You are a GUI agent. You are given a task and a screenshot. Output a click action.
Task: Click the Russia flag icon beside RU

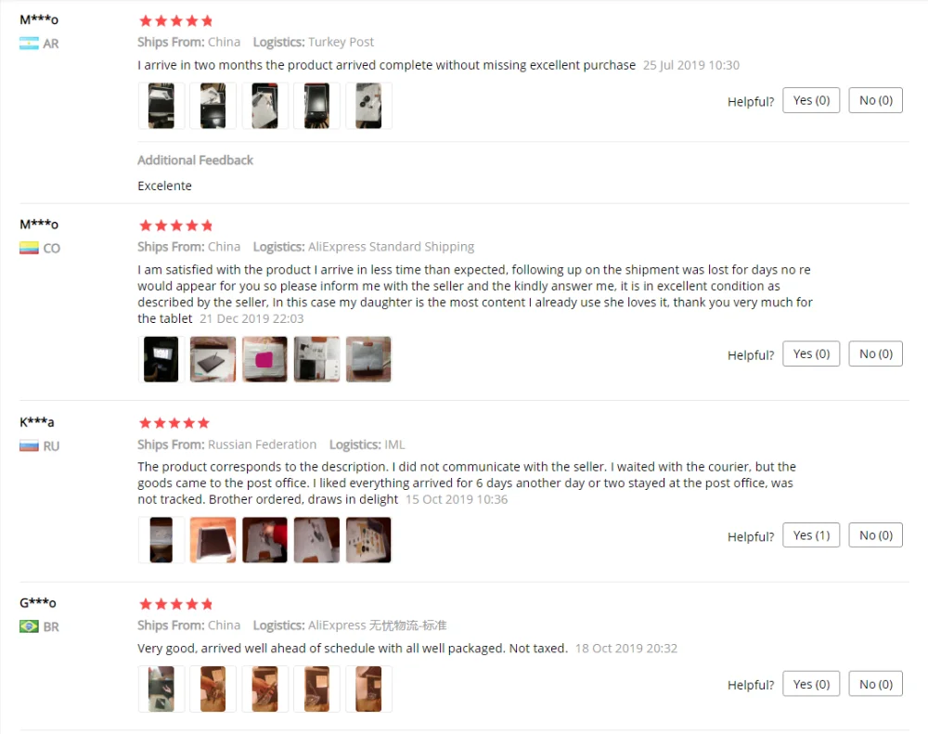[x=29, y=445]
